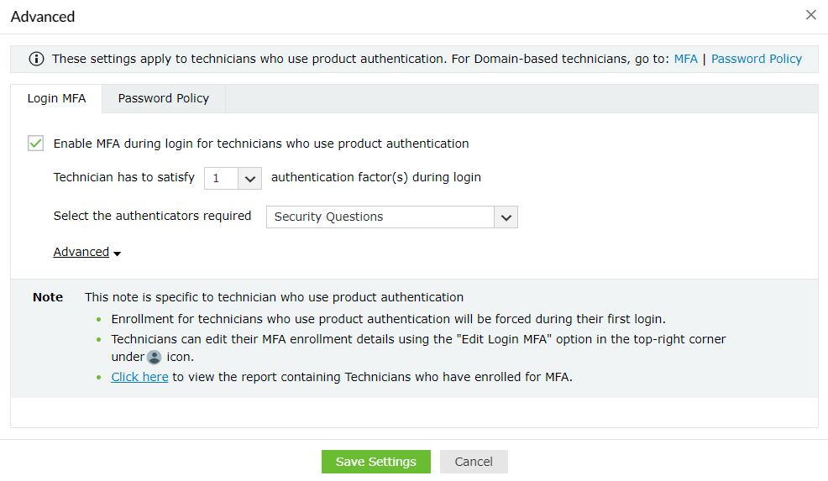Click the user avatar icon in the note
The width and height of the screenshot is (828, 481).
tap(155, 358)
